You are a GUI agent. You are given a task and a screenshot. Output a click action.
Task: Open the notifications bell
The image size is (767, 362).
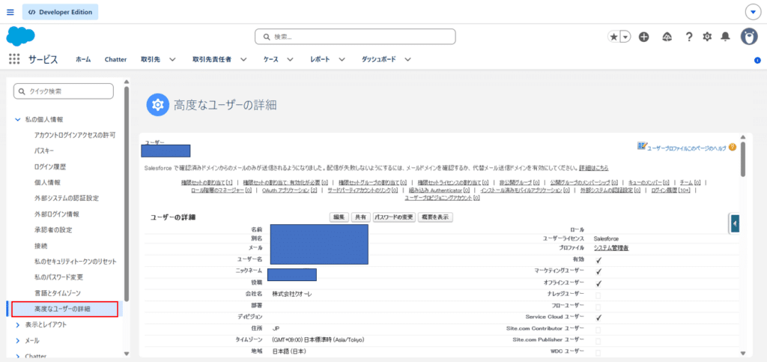tap(725, 37)
